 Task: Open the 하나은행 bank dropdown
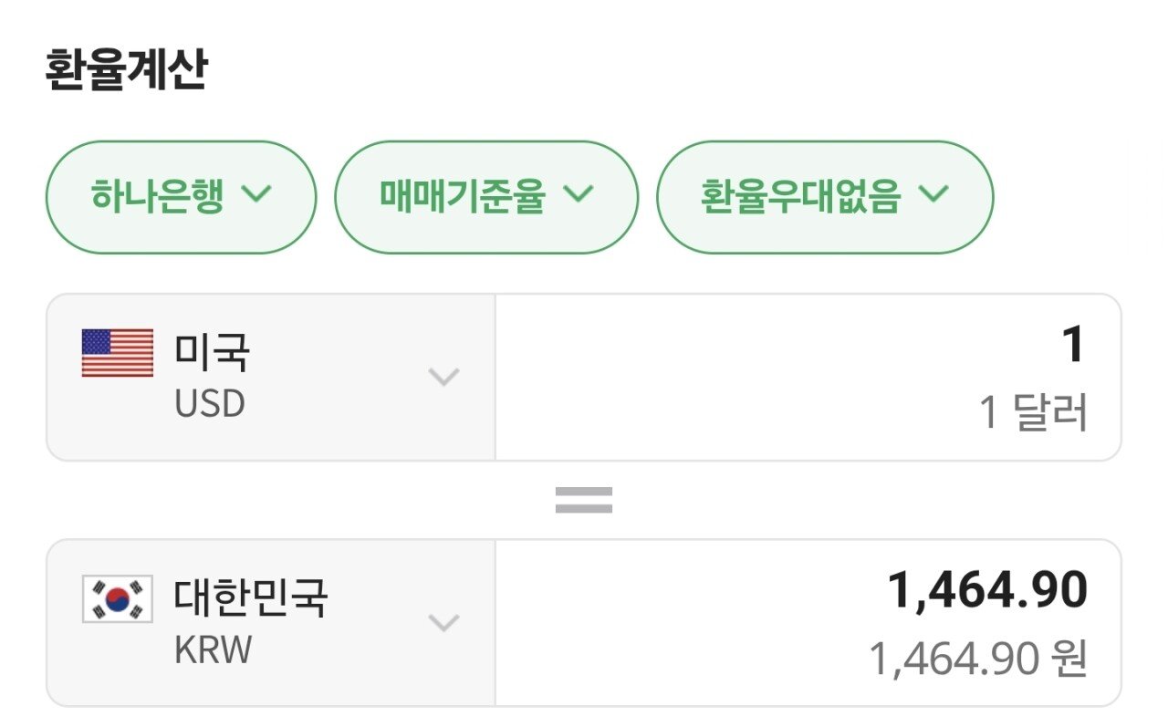(181, 197)
